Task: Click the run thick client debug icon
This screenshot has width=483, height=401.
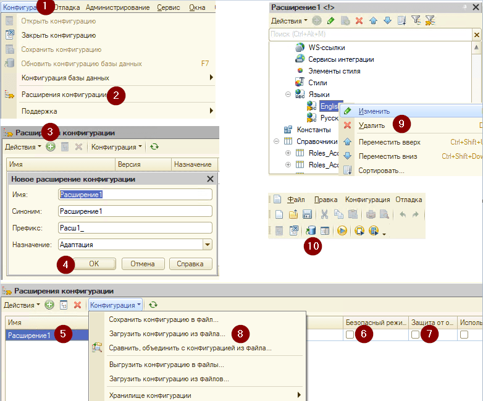Action: [x=359, y=230]
